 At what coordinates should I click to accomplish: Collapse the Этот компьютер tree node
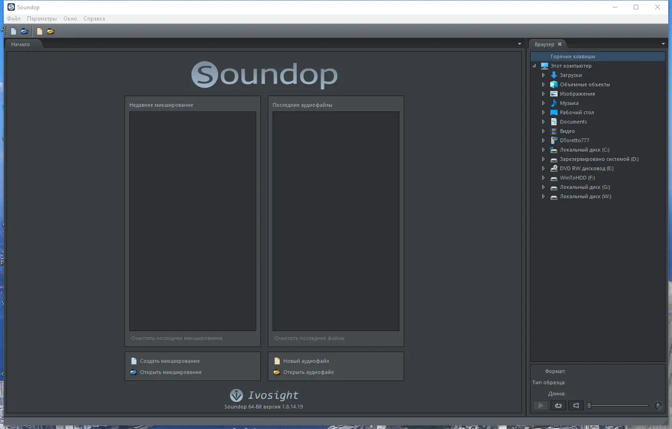pyautogui.click(x=534, y=66)
